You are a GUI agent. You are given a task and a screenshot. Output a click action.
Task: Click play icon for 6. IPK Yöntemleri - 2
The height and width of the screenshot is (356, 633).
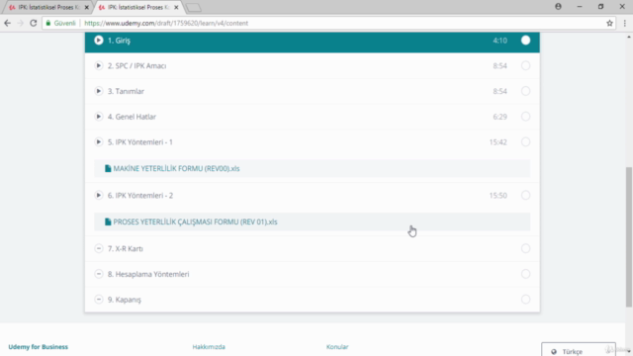click(x=99, y=196)
